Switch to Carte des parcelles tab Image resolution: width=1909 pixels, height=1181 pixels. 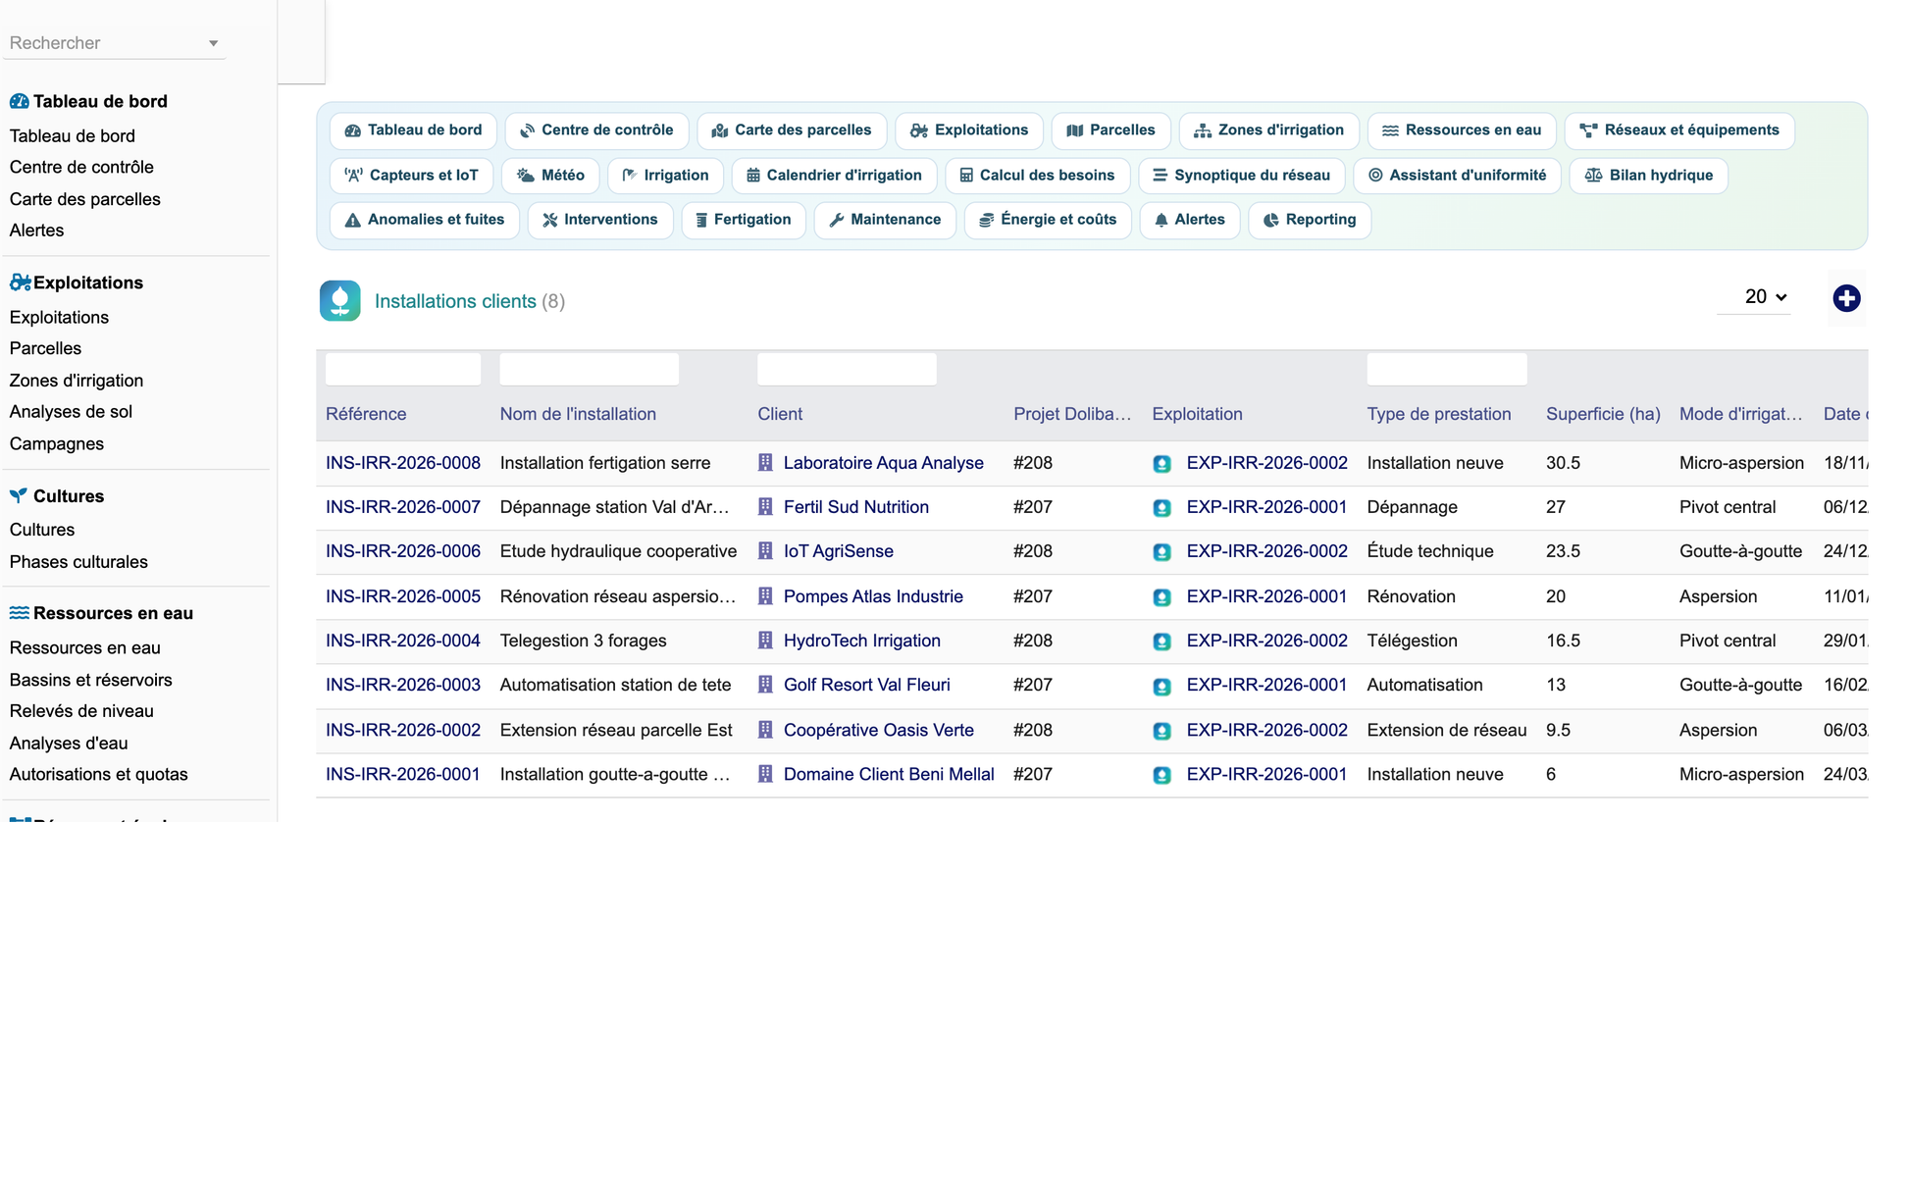point(792,130)
